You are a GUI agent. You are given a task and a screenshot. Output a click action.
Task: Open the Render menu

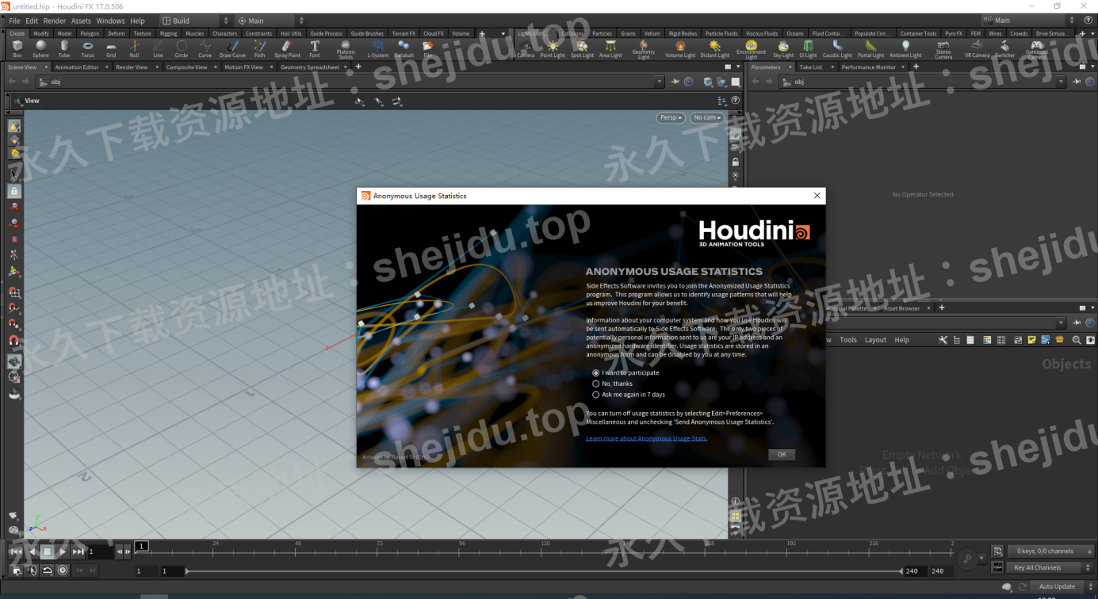point(55,21)
